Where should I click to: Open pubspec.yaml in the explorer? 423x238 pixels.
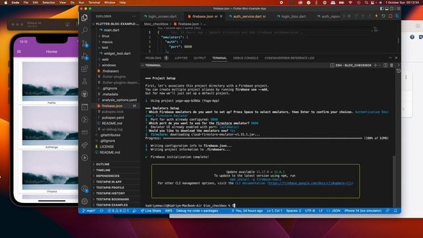113,118
